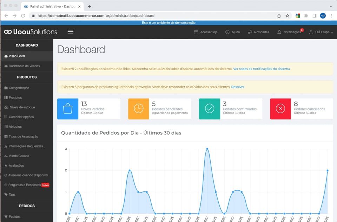Open the Olá Felipe dropdown
Image resolution: width=337 pixels, height=222 pixels.
[321, 32]
